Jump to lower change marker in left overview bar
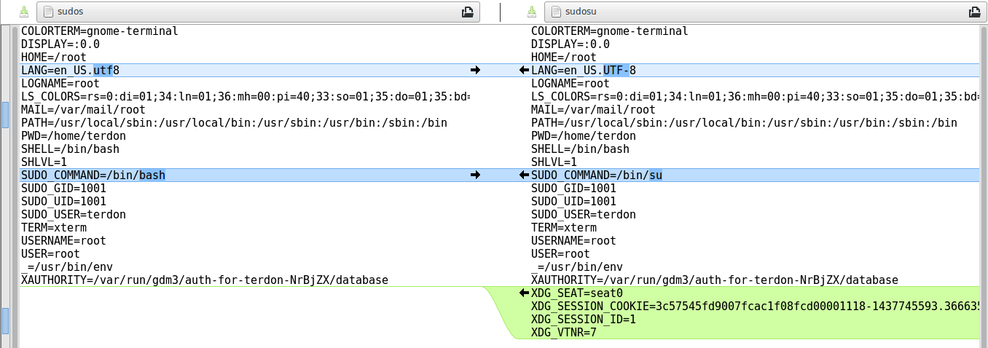This screenshot has height=348, width=988. point(6,320)
